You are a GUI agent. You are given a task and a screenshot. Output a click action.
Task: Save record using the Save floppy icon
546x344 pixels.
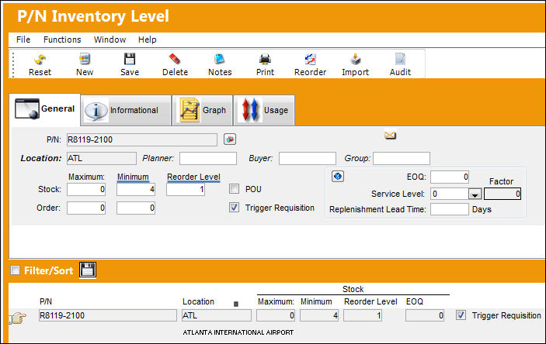(x=130, y=60)
